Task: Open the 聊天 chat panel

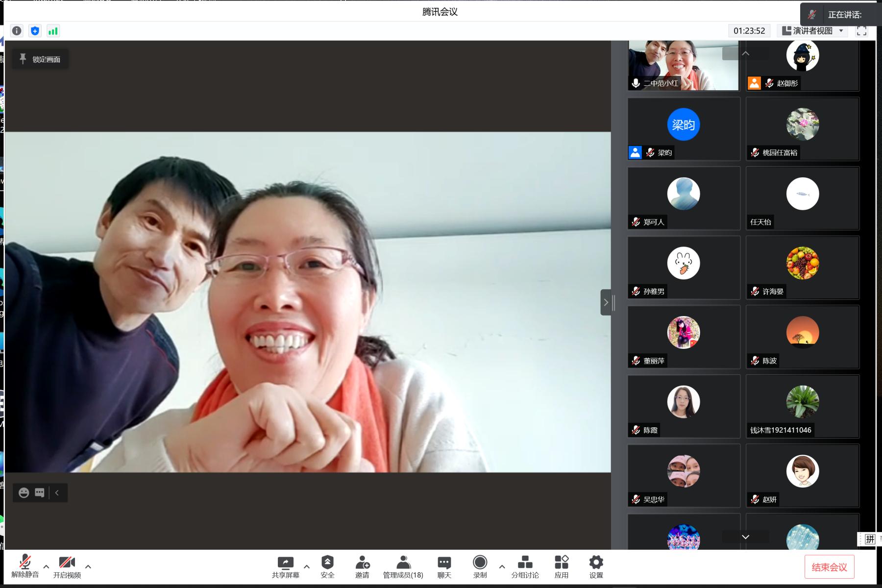Action: click(444, 566)
